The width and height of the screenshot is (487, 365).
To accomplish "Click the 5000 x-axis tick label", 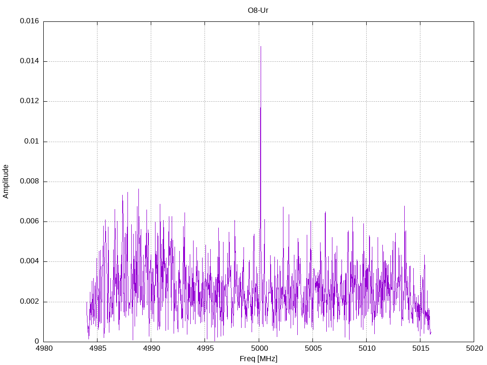I will pyautogui.click(x=259, y=348).
